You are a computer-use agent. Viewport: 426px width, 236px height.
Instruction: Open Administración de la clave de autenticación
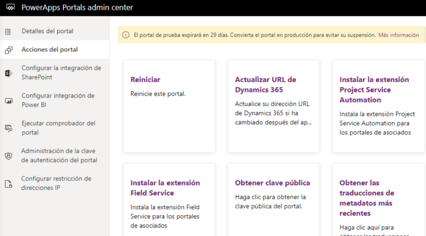54,156
